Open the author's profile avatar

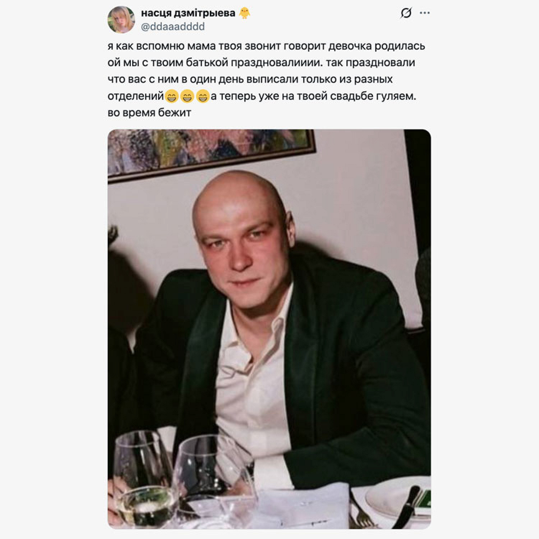point(121,19)
